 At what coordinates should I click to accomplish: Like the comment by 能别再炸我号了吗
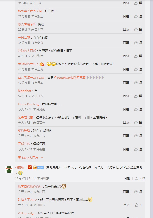(x=138, y=16)
